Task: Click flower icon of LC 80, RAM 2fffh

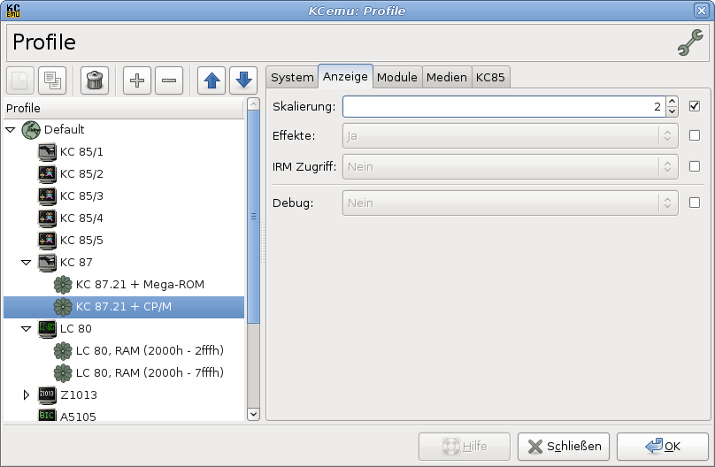Action: click(63, 351)
